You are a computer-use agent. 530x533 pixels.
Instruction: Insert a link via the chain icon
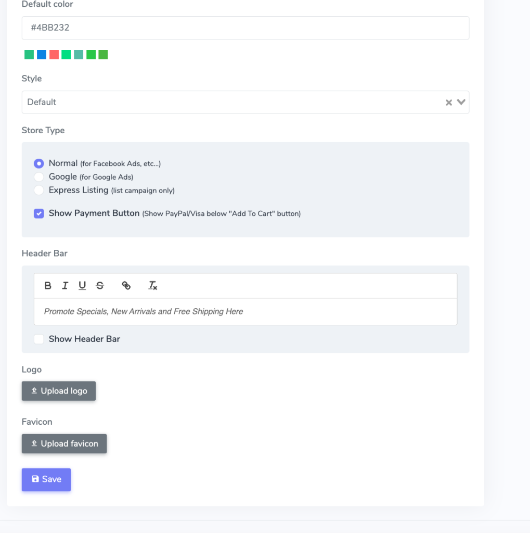[126, 286]
